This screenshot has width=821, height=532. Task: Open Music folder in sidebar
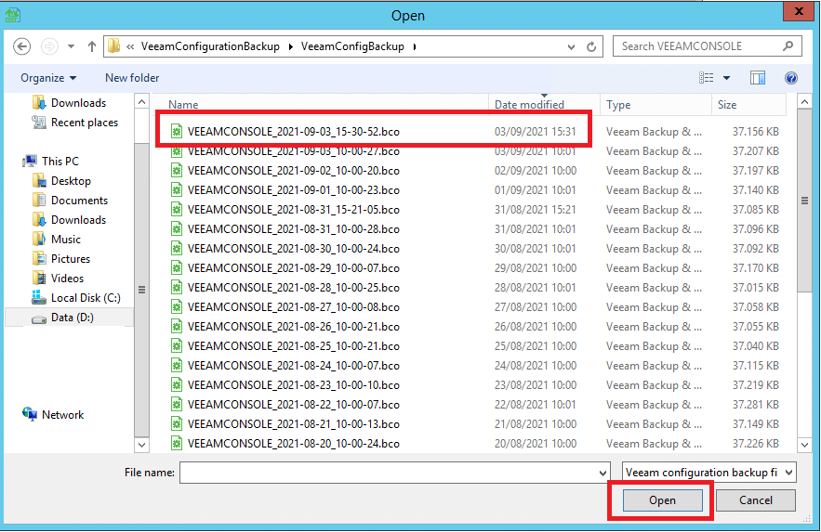(x=65, y=240)
